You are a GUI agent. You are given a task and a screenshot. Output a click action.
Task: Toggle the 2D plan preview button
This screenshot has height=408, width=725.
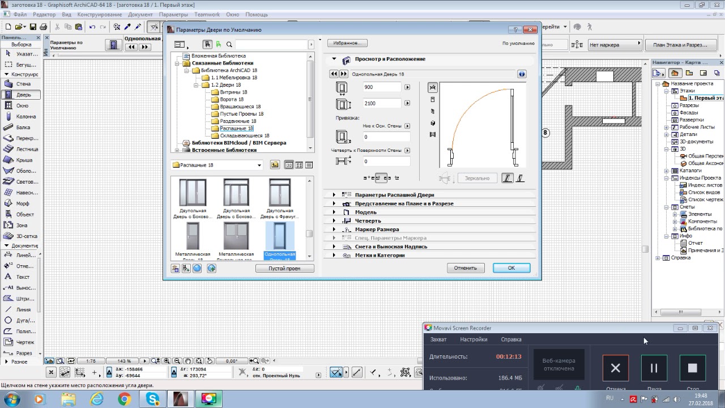pyautogui.click(x=433, y=88)
